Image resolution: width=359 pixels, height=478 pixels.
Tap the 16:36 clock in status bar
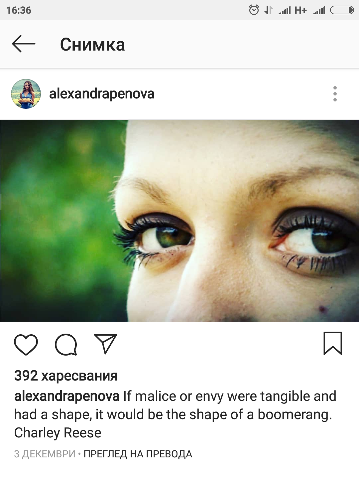(19, 10)
